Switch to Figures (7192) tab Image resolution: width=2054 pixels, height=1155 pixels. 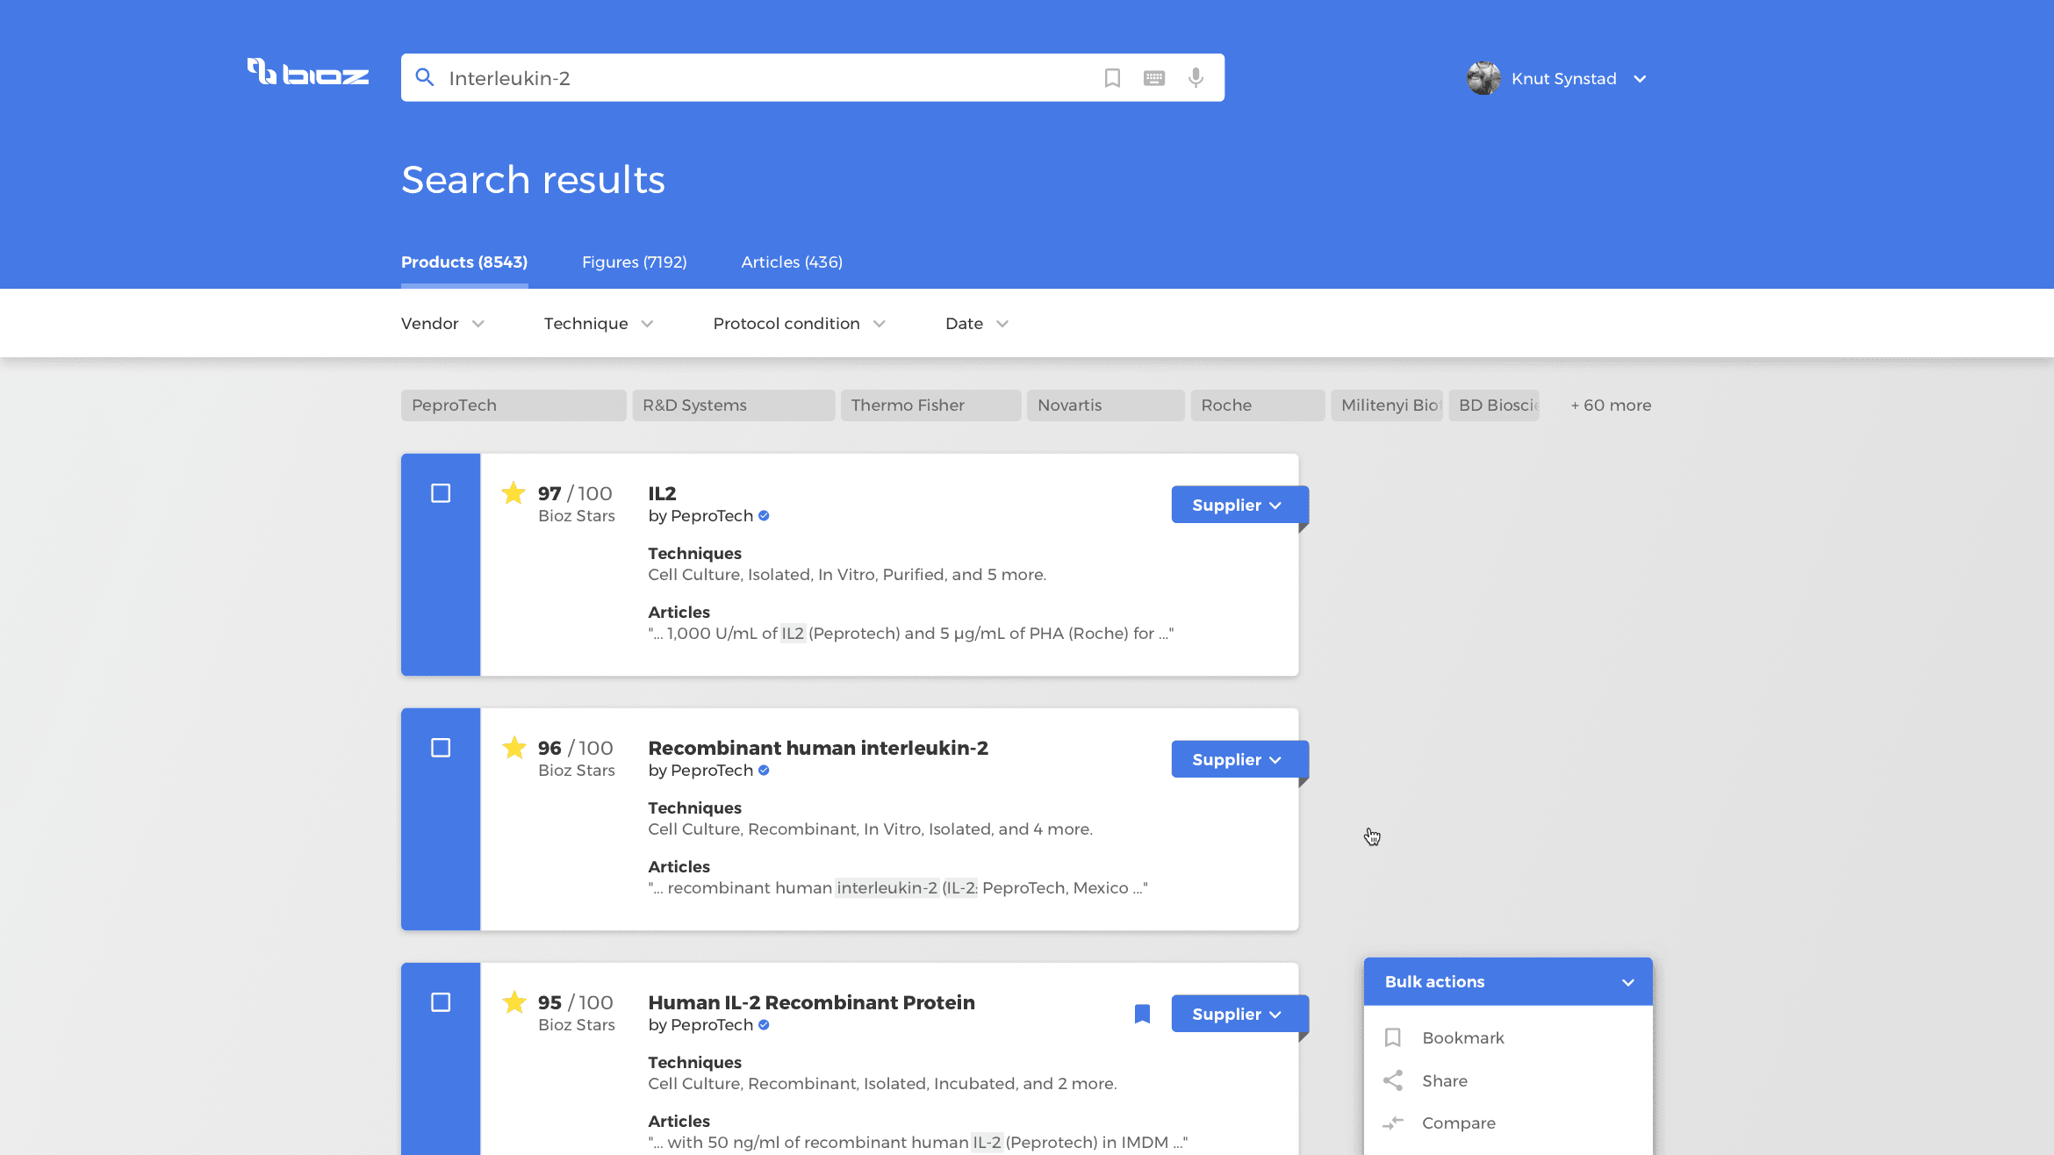click(x=634, y=262)
